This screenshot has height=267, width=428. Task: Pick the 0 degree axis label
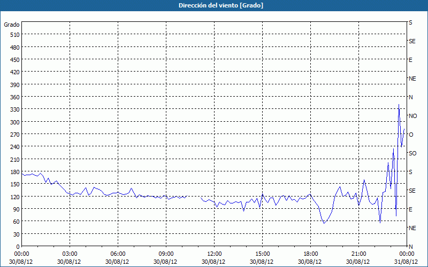(x=18, y=247)
